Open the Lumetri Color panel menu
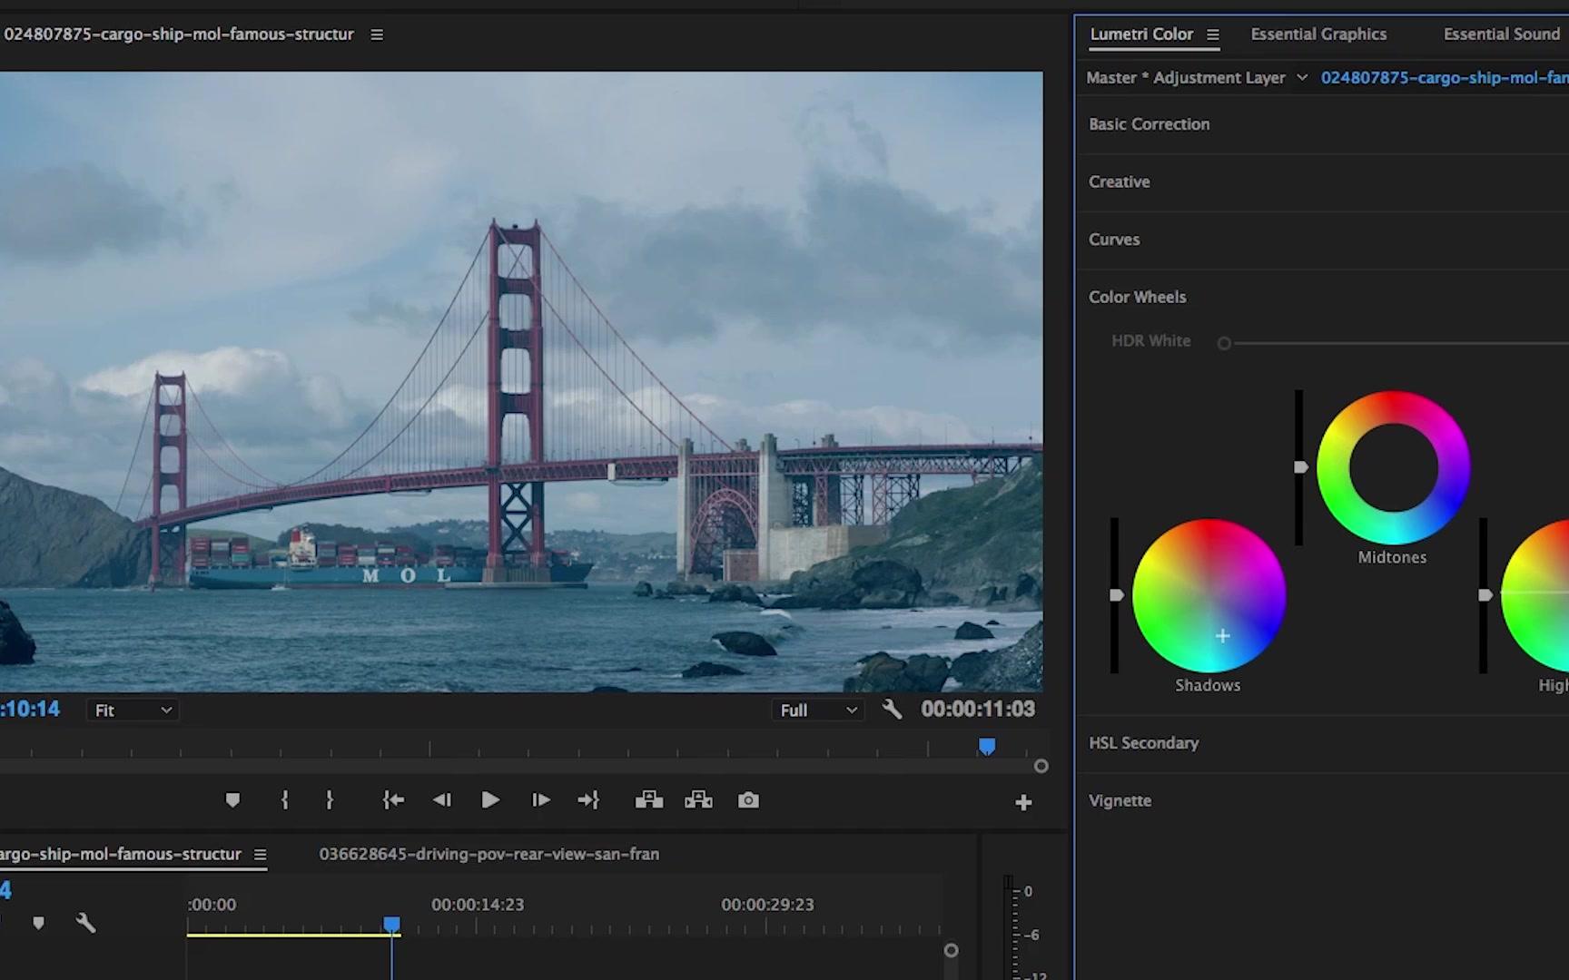The height and width of the screenshot is (980, 1569). (1213, 34)
